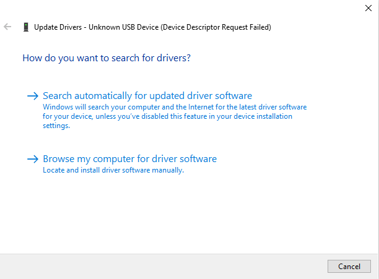Click the arrow icon beside Search automatically
The height and width of the screenshot is (279, 379).
33,96
